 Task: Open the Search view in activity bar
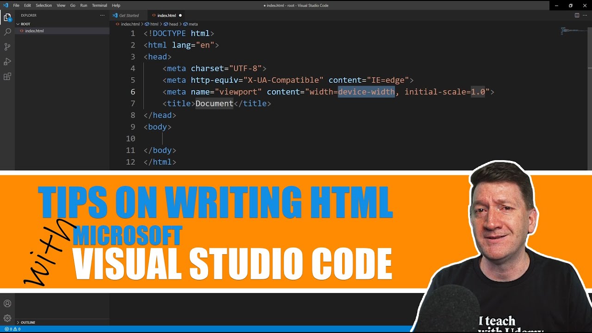(7, 32)
